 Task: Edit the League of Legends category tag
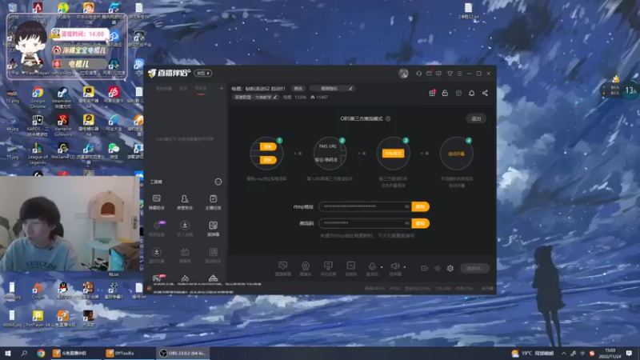pyautogui.click(x=256, y=97)
